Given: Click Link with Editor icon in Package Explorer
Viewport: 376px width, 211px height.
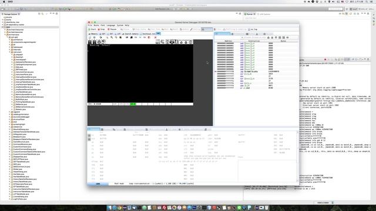Looking at the screenshot, I should [43, 14].
